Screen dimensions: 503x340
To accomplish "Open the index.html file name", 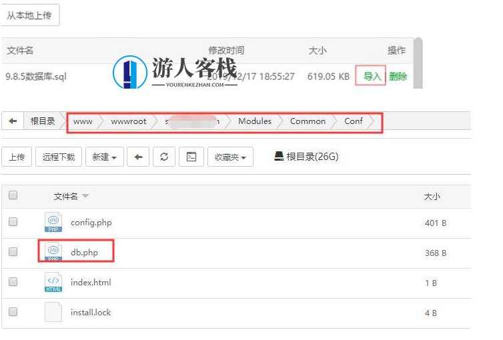I will pos(91,282).
